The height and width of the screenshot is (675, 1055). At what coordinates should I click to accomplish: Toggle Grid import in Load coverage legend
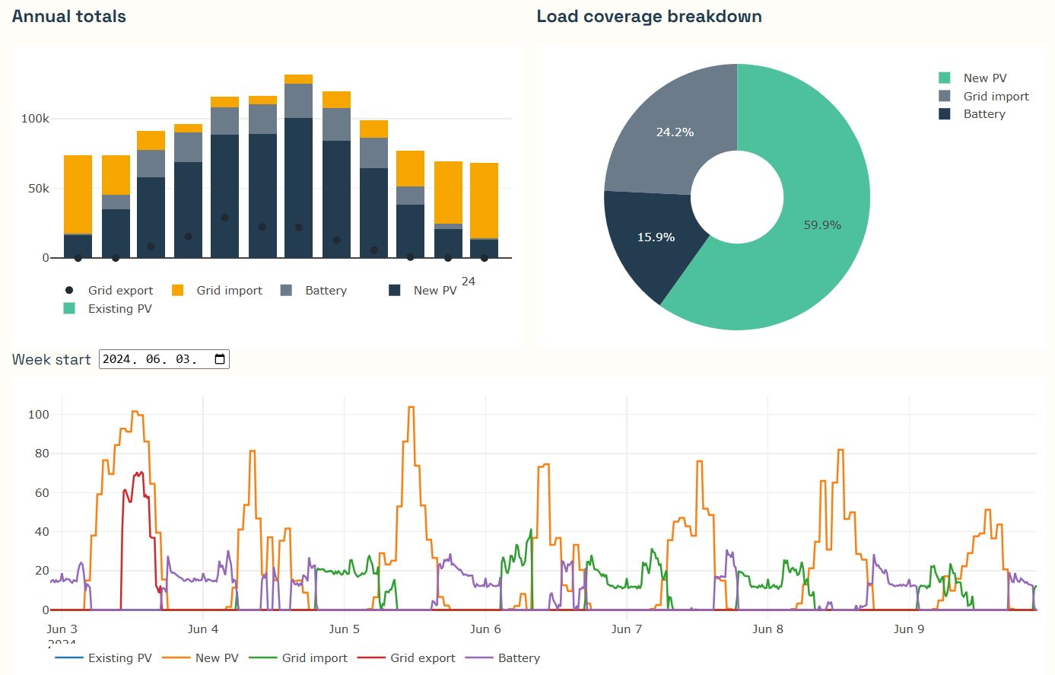[x=995, y=97]
